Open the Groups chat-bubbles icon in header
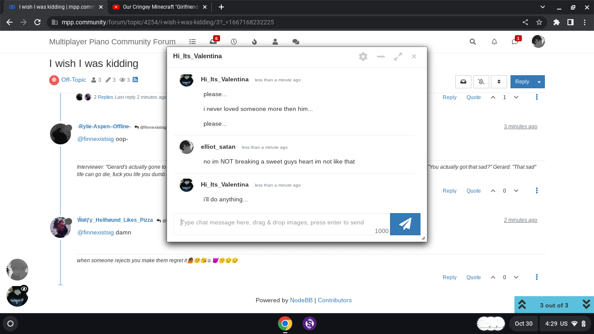Screen dimensions: 594x334 [296, 42]
